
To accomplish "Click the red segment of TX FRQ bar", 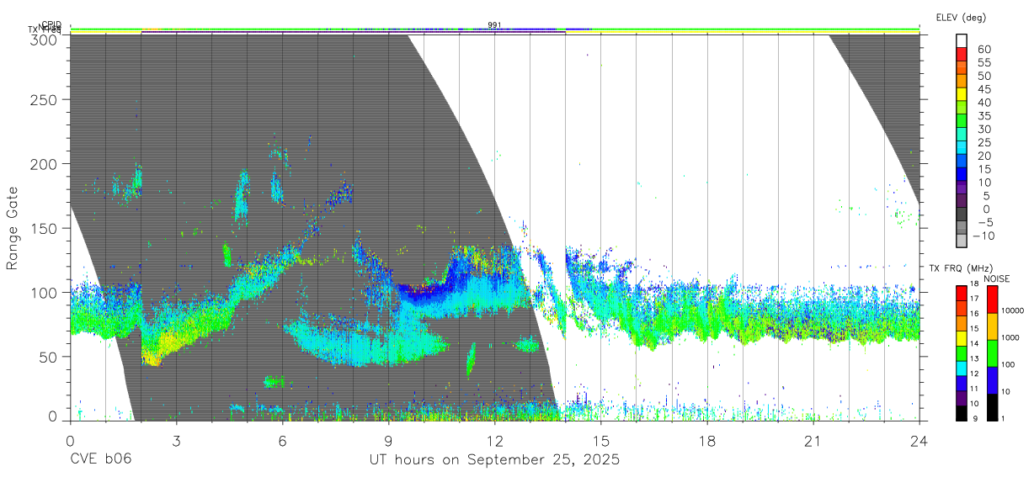I will [962, 294].
